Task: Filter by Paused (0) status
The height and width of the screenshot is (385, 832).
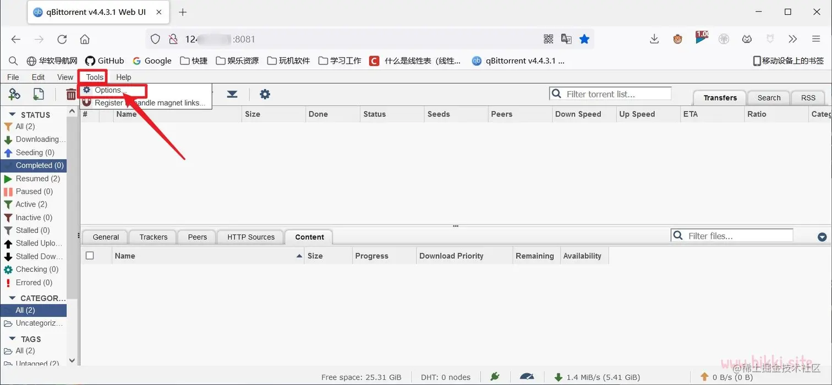Action: click(34, 191)
